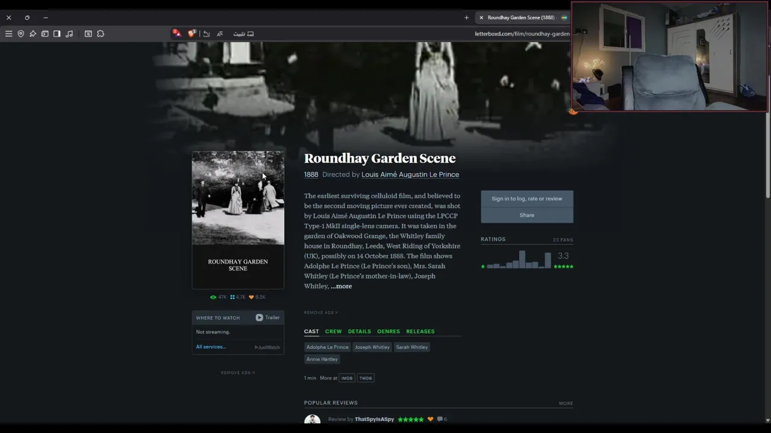771x433 pixels.
Task: Click the JustWatch logo link
Action: tap(267, 347)
